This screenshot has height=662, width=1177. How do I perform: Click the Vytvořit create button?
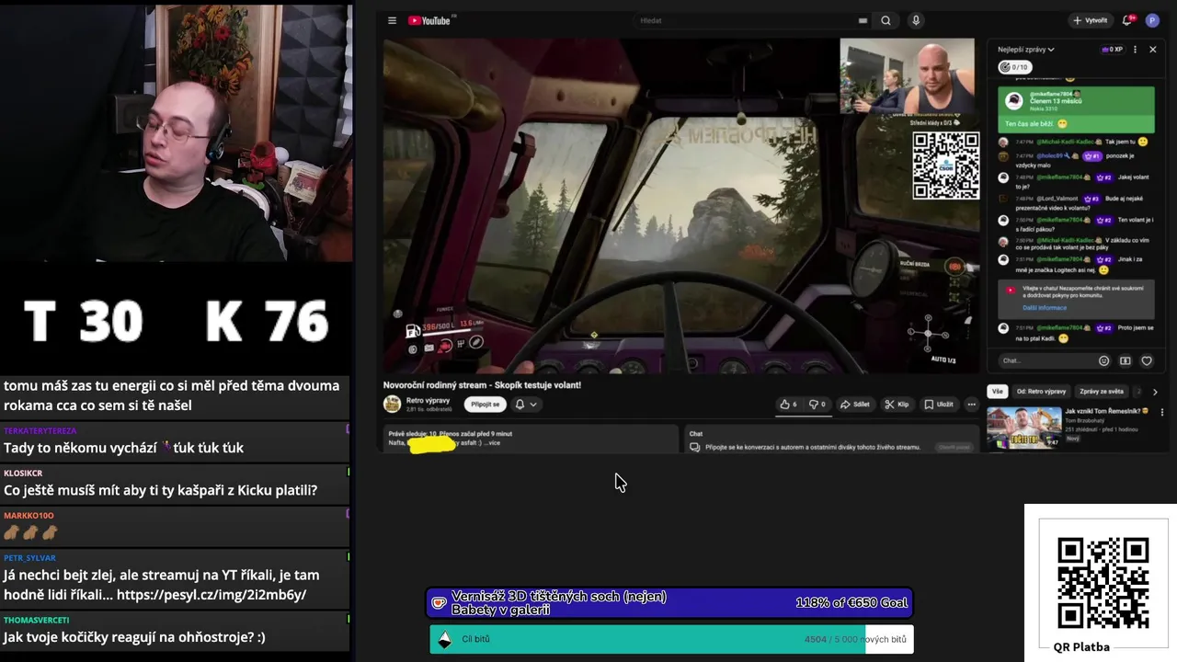pyautogui.click(x=1090, y=20)
